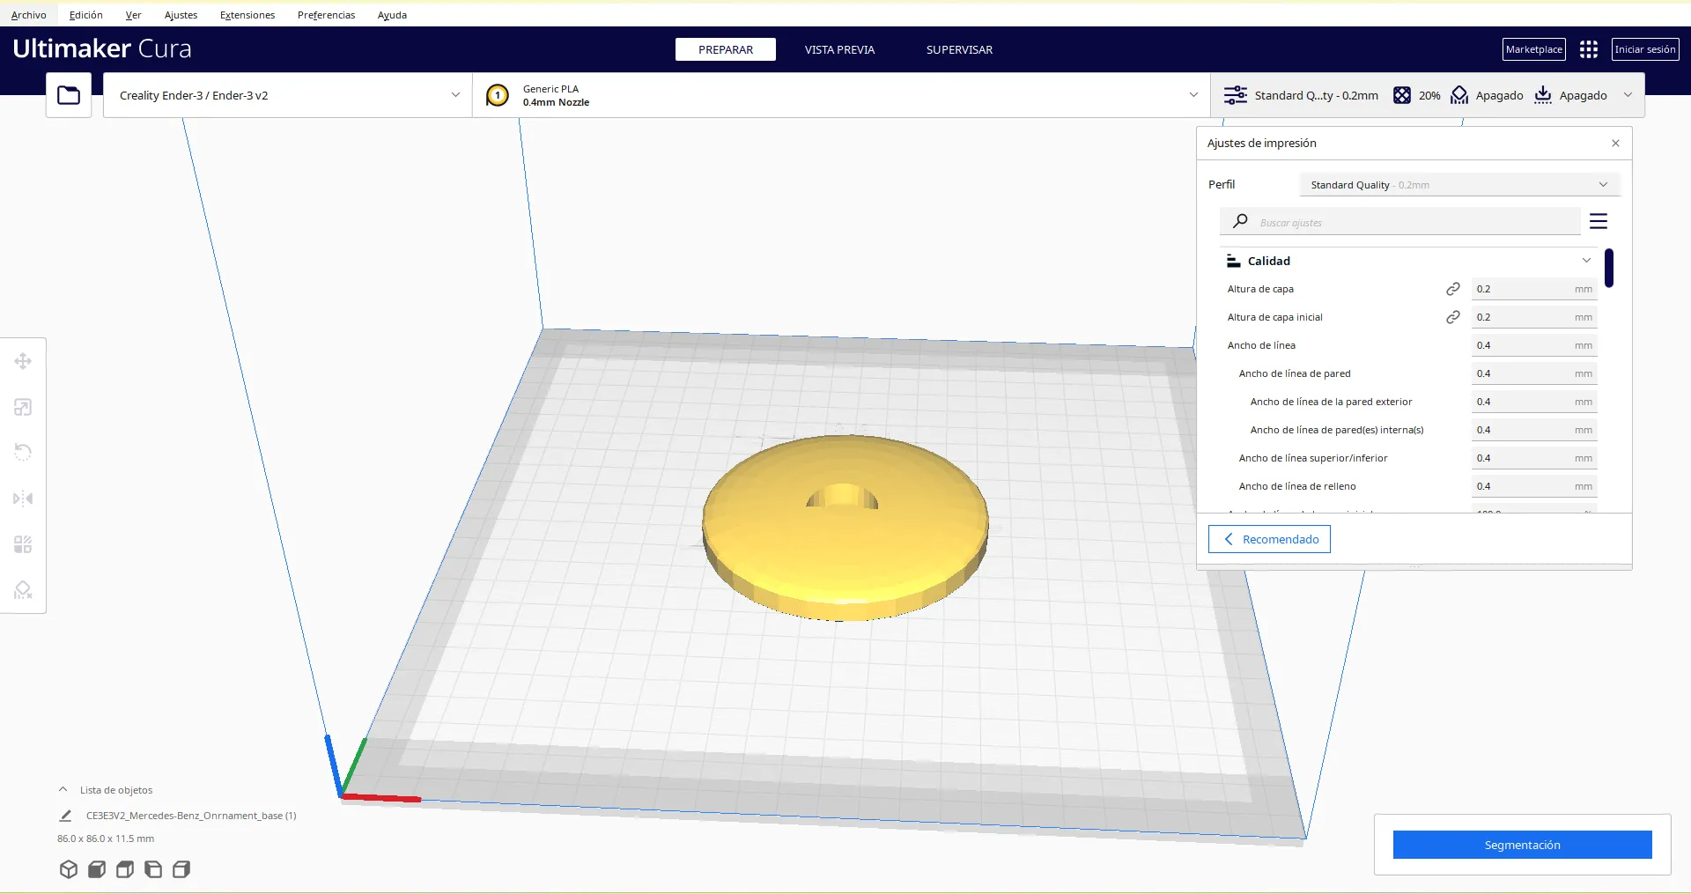
Task: Open the Extensiones menu
Action: coord(247,15)
